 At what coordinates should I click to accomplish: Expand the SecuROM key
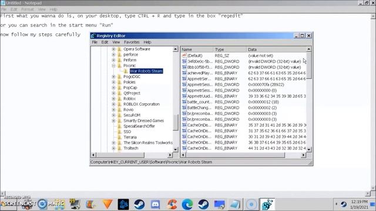click(113, 115)
